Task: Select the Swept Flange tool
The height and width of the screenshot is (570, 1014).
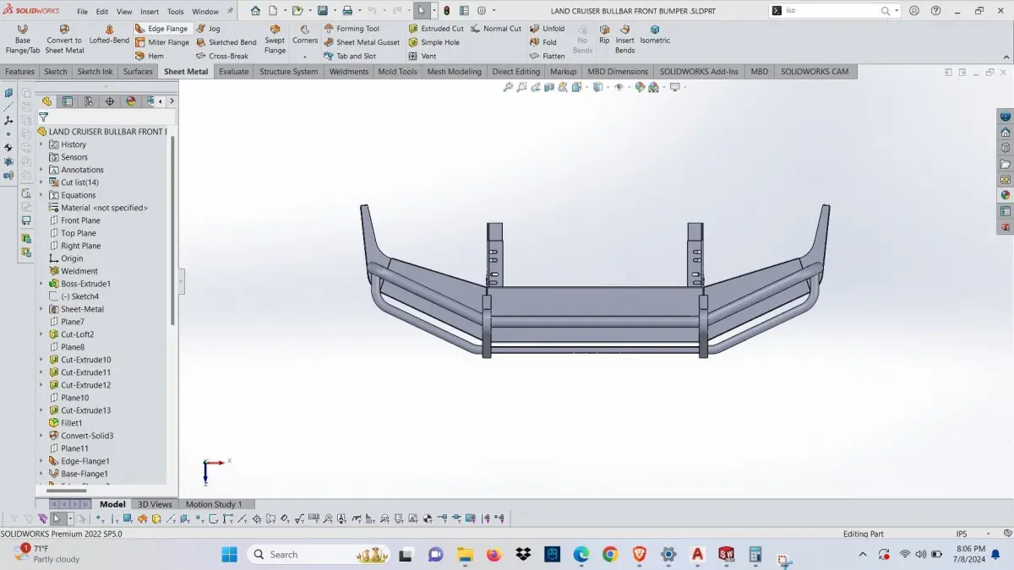Action: tap(275, 39)
